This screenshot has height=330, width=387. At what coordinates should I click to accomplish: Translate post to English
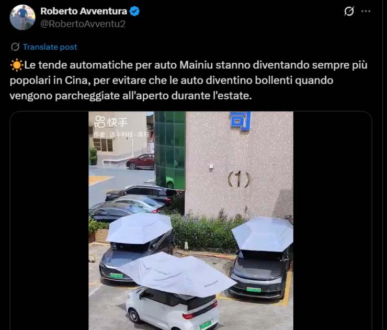click(x=50, y=47)
